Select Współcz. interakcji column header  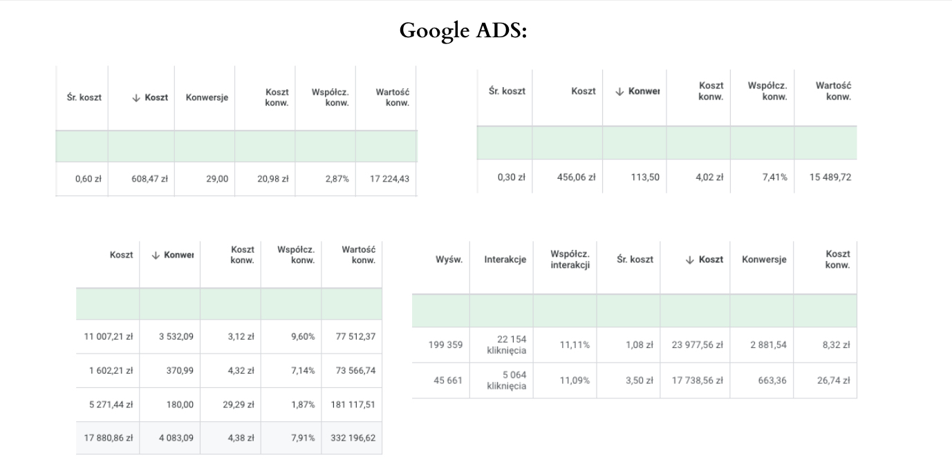(x=570, y=260)
